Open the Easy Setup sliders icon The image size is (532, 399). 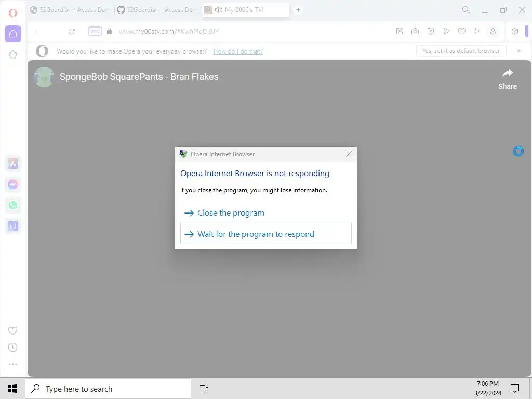477,31
